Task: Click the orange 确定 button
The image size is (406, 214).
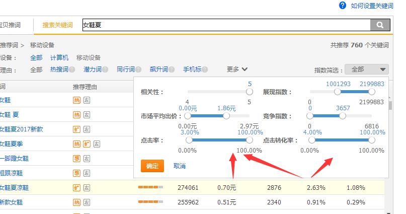Action: coord(152,166)
